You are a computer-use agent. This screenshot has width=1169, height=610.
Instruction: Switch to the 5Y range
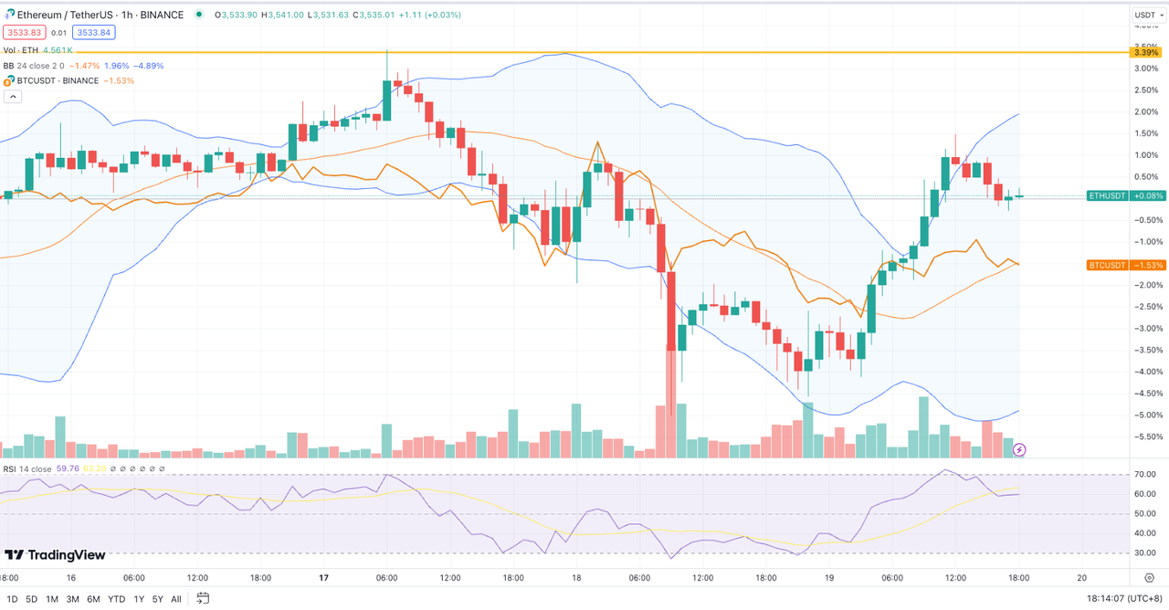click(158, 599)
